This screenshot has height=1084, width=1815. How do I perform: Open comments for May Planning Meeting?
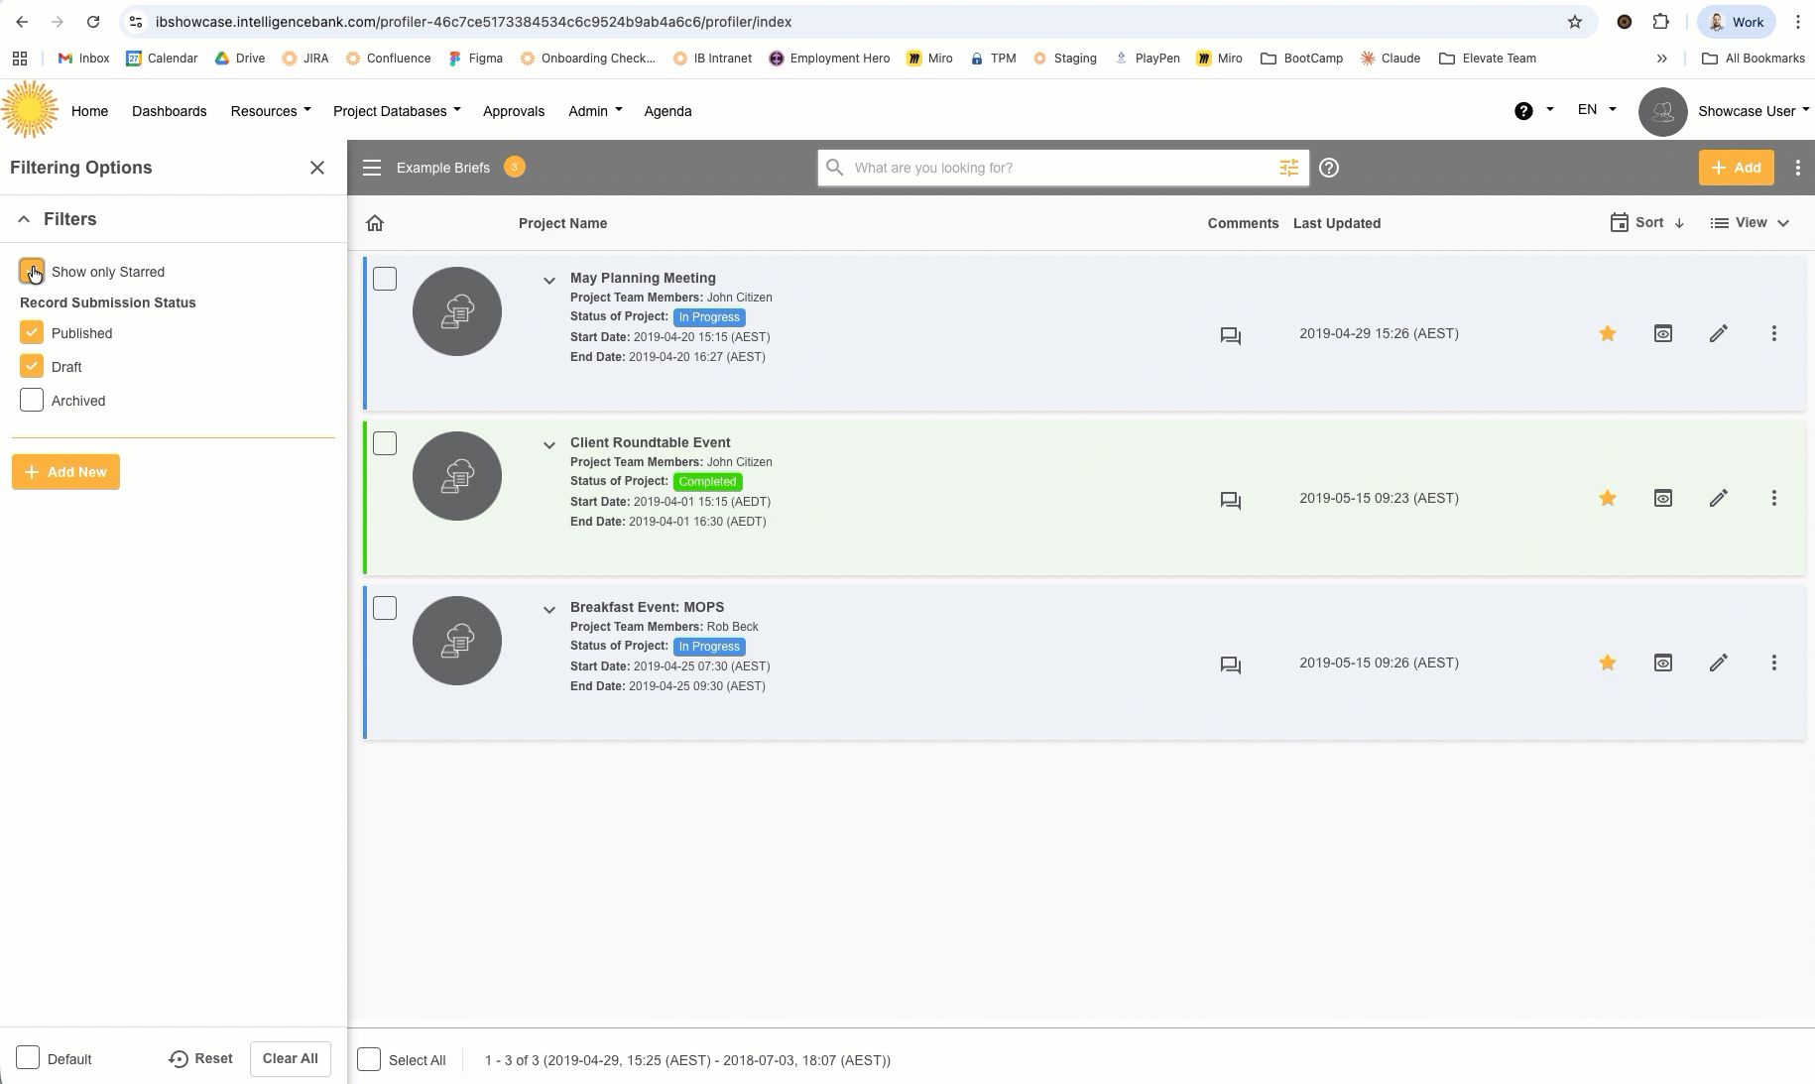tap(1230, 336)
